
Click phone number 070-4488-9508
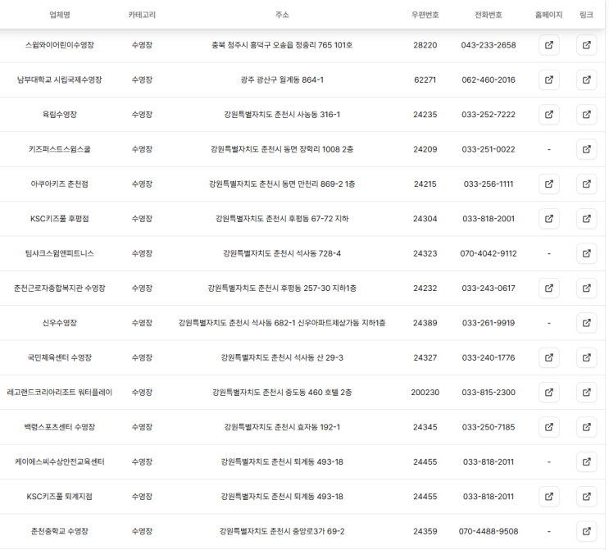click(489, 531)
